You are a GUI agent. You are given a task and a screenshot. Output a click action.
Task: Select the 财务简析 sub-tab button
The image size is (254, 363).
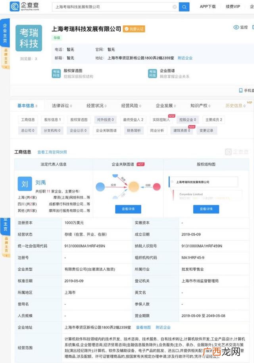(x=134, y=130)
